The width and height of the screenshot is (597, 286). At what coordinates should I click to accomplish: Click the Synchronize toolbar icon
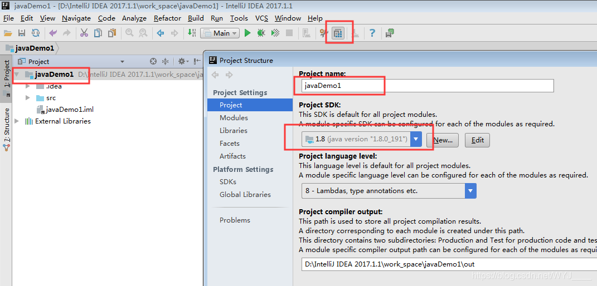pyautogui.click(x=36, y=33)
